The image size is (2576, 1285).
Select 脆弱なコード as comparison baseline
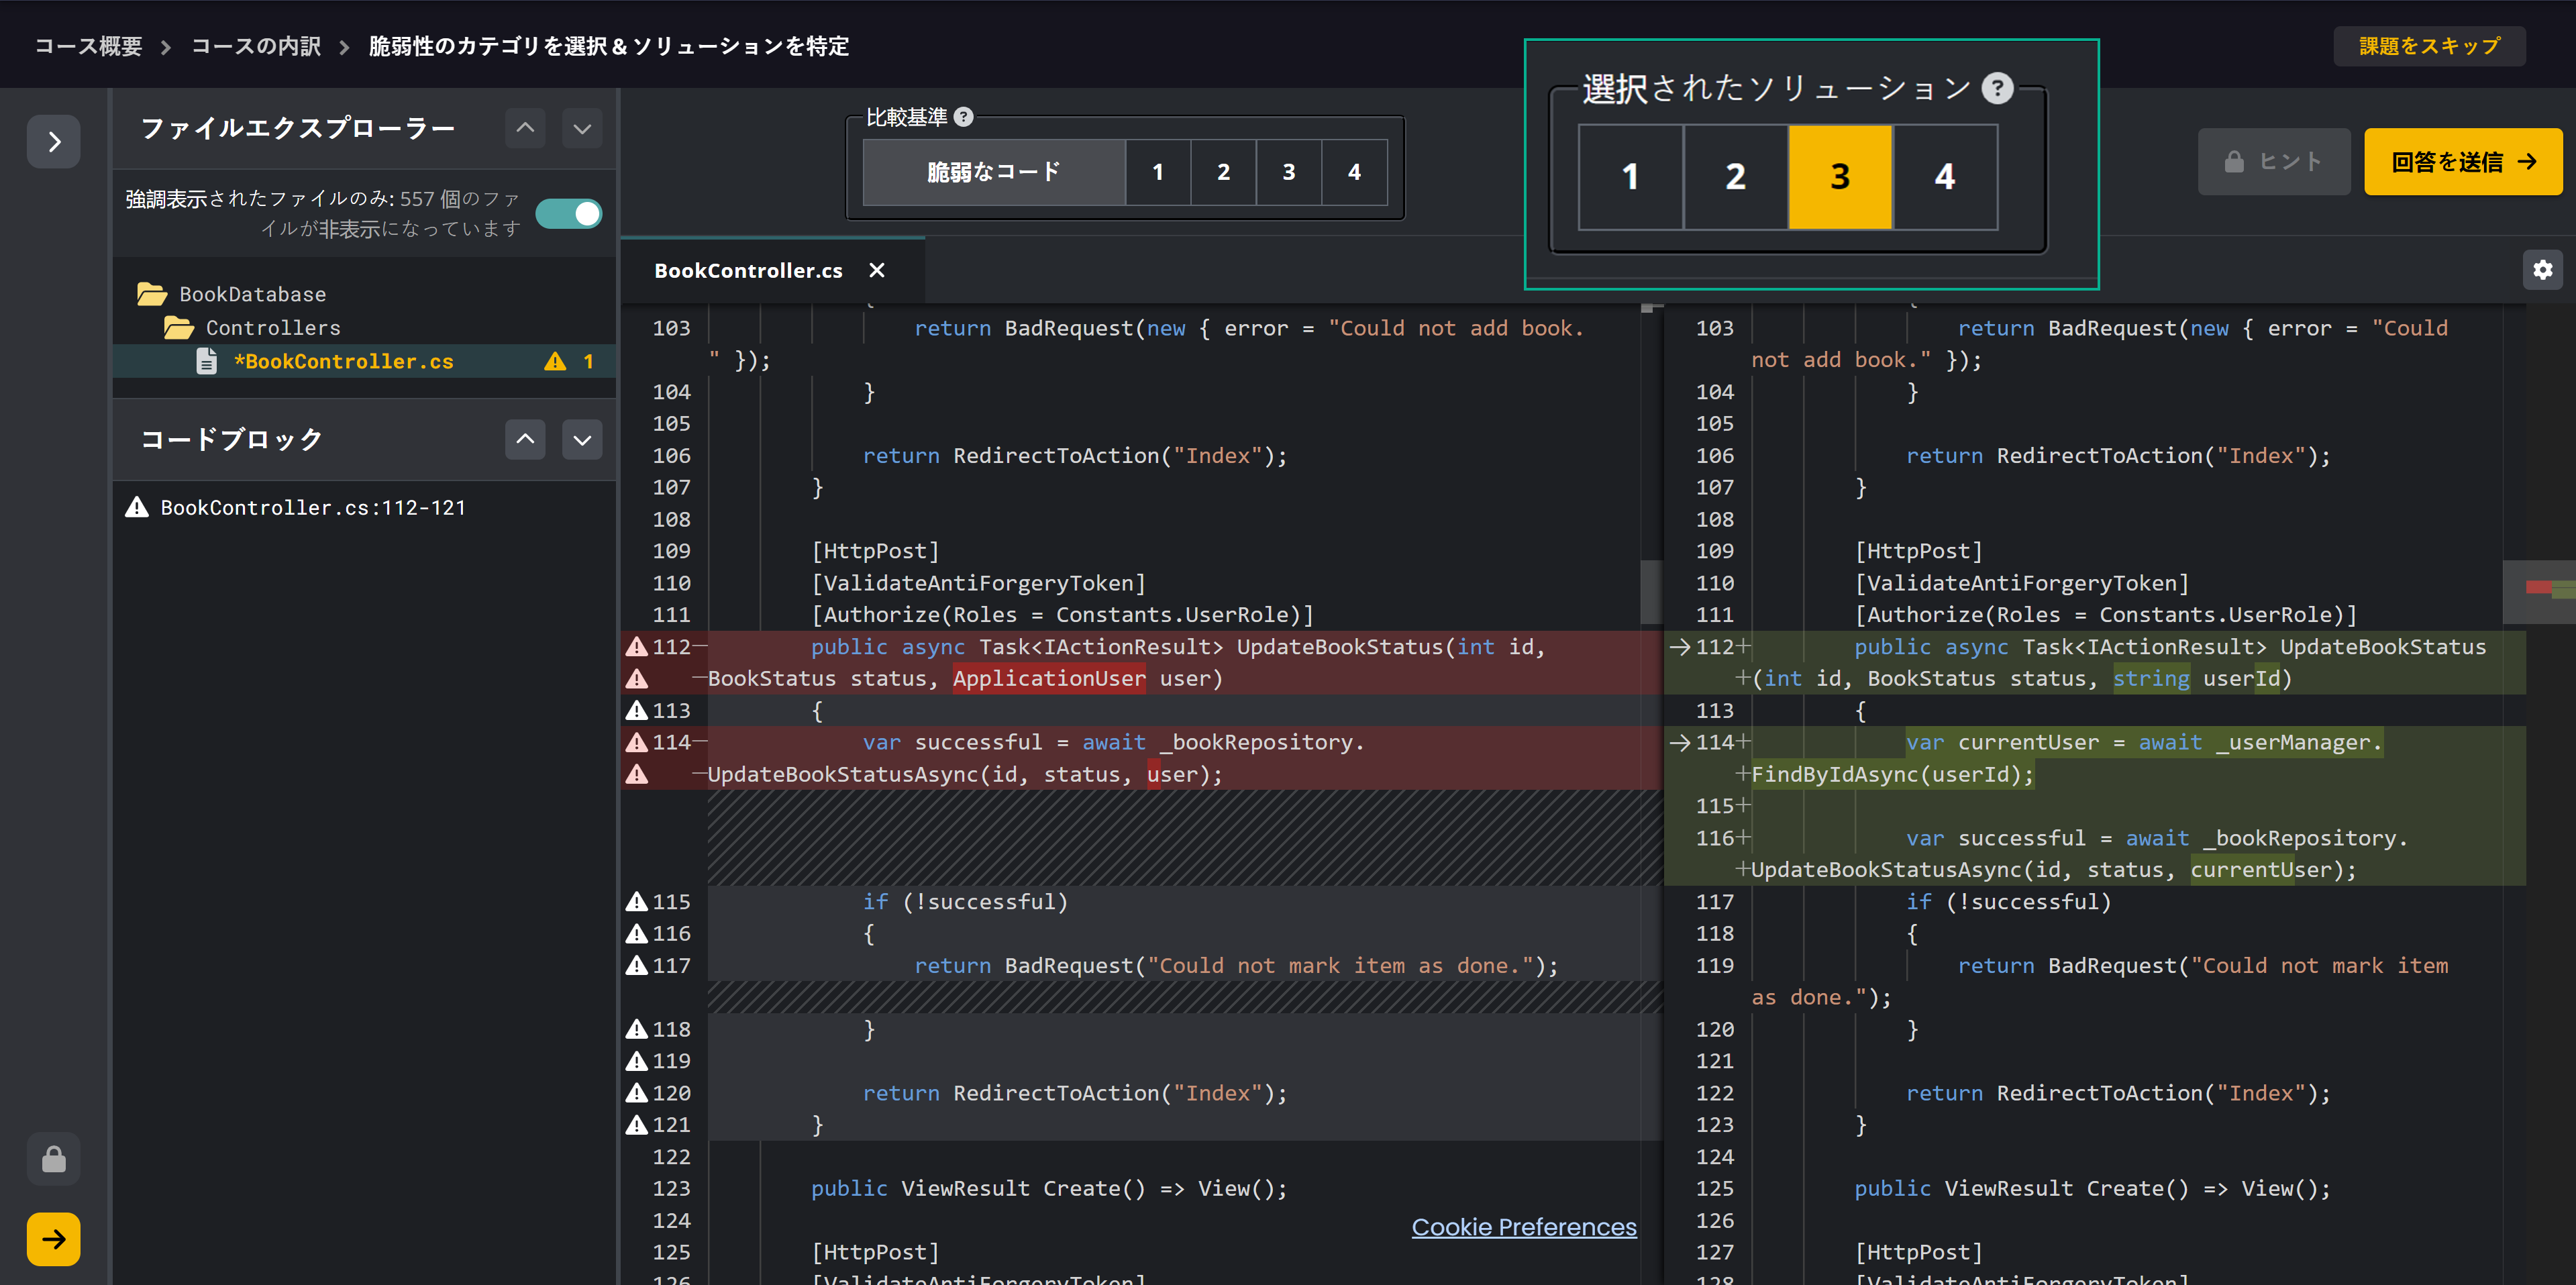pos(994,172)
